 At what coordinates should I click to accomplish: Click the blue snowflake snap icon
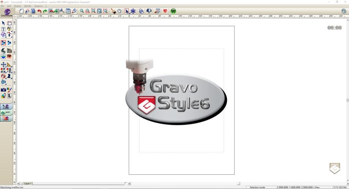[x=133, y=11]
